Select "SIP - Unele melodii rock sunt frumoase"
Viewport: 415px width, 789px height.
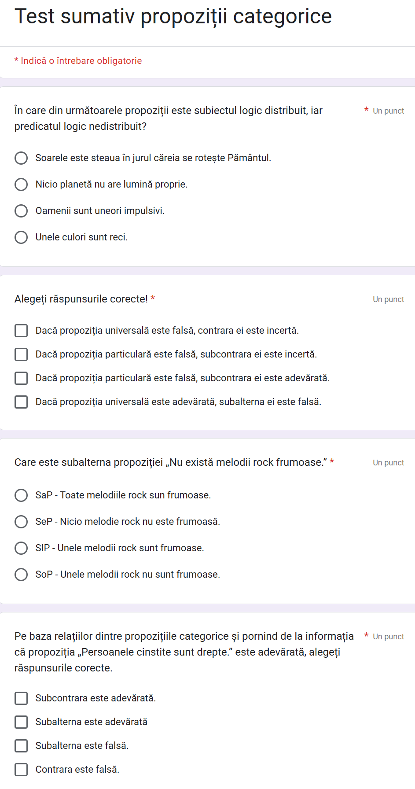21,548
